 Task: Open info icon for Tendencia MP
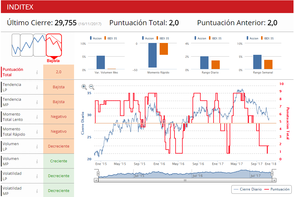coord(37,102)
